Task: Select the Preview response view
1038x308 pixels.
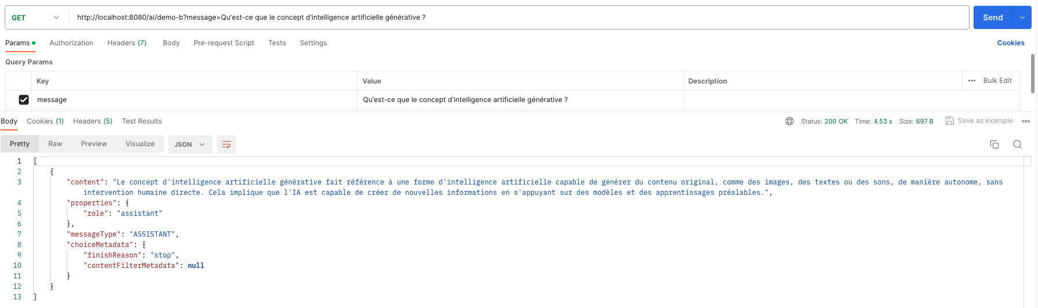Action: (94, 144)
